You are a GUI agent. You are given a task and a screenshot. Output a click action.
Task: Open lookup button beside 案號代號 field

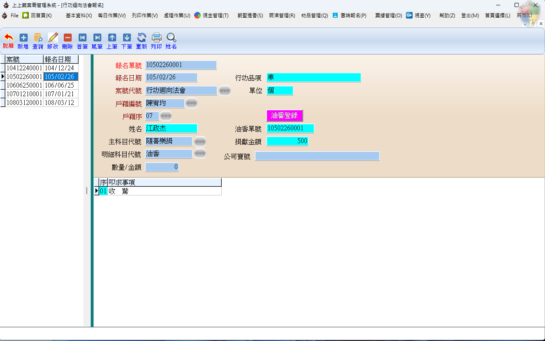coord(225,91)
